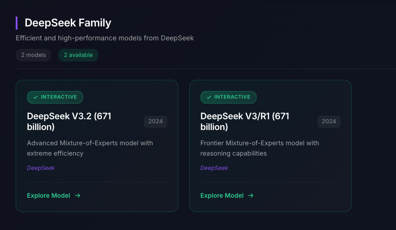Screen dimensions: 396x230
Task: Open Explore Model link for DeepSeek V3/R1
Action: tap(227, 195)
